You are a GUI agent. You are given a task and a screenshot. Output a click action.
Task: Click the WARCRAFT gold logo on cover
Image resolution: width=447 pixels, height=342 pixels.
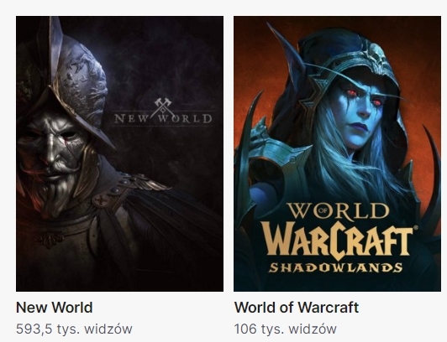[338, 241]
